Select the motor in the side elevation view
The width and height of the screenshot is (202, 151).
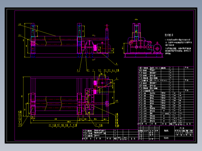[x=157, y=48]
